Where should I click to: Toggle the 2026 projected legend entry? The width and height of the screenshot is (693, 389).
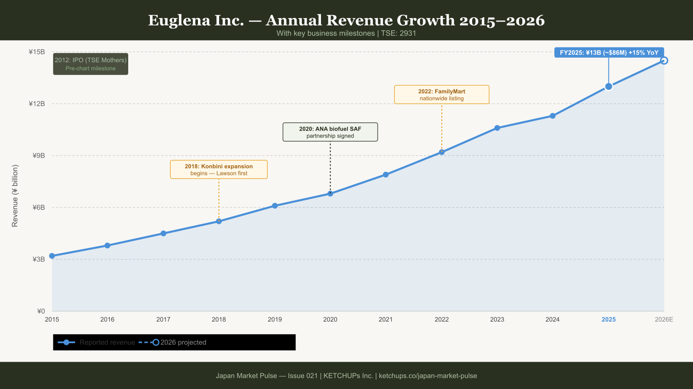point(172,342)
